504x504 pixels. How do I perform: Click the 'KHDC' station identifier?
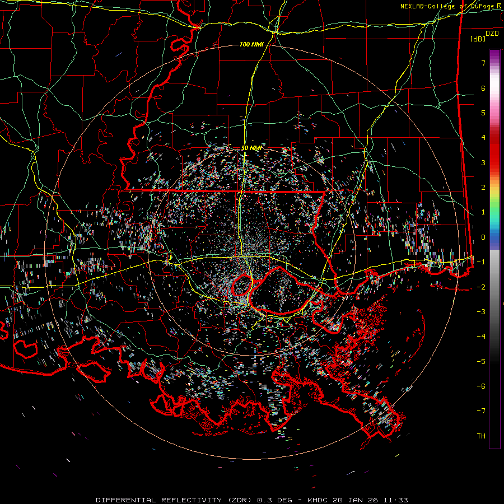tap(318, 500)
